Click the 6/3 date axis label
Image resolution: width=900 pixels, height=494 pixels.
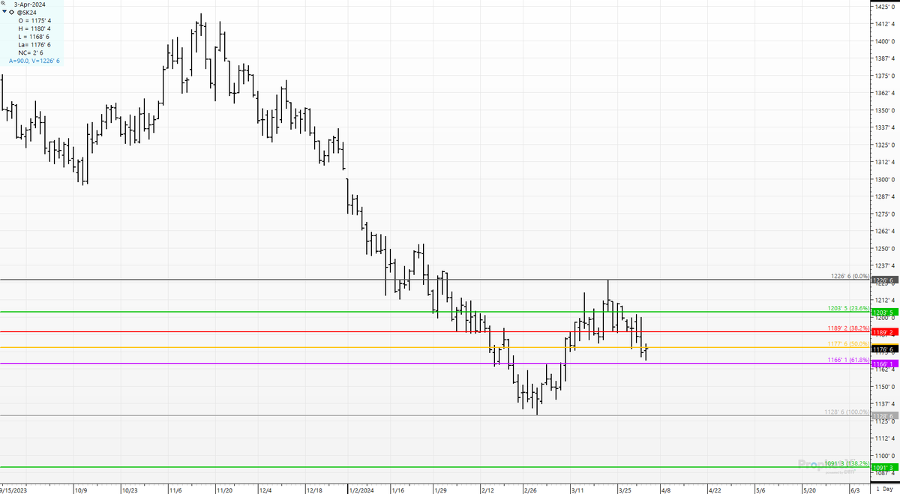(x=853, y=491)
